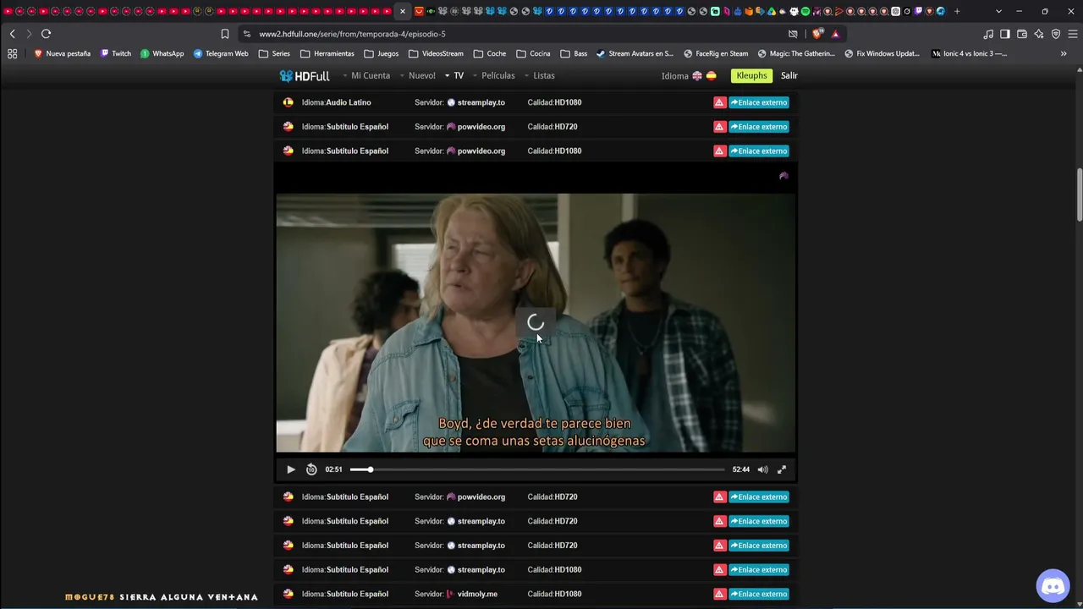The width and height of the screenshot is (1083, 609).
Task: Open the Telegram Web bookmark
Action: [x=221, y=53]
